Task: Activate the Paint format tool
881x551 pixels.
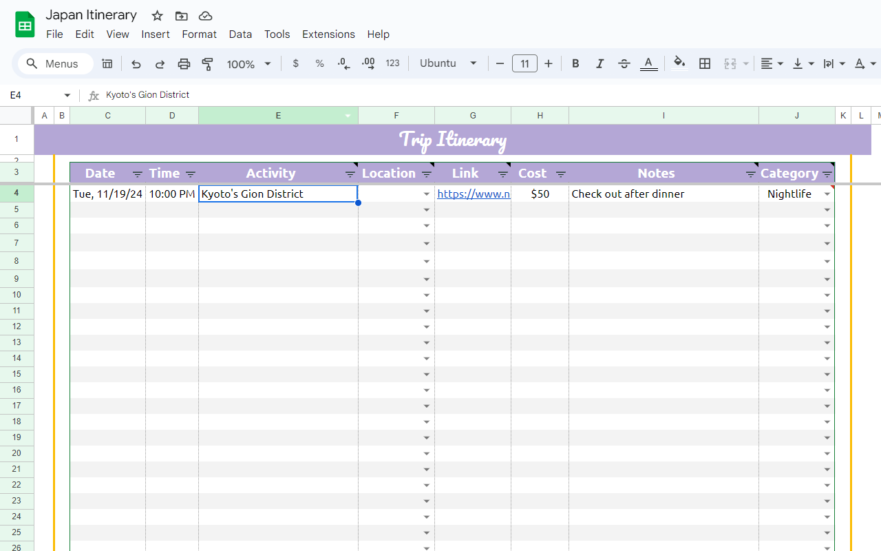Action: point(207,64)
